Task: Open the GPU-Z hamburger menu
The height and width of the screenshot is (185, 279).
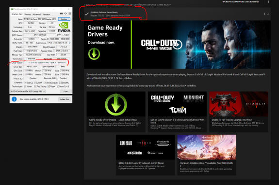Action: point(70,14)
